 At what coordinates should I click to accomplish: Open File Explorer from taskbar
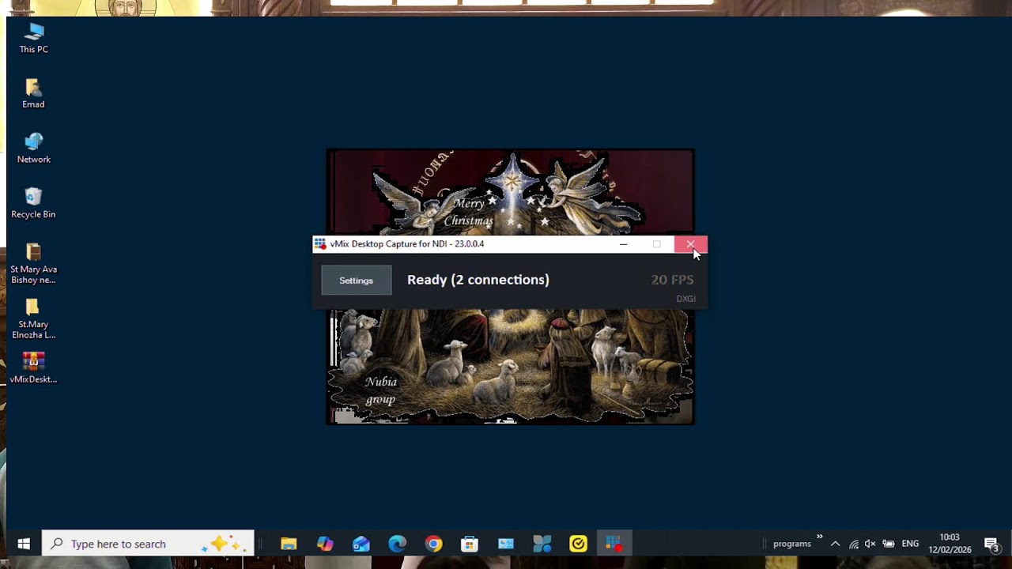(x=289, y=544)
